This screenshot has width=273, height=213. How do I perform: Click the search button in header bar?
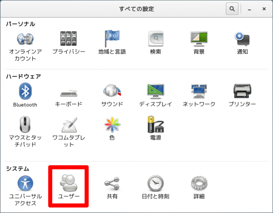pos(232,9)
